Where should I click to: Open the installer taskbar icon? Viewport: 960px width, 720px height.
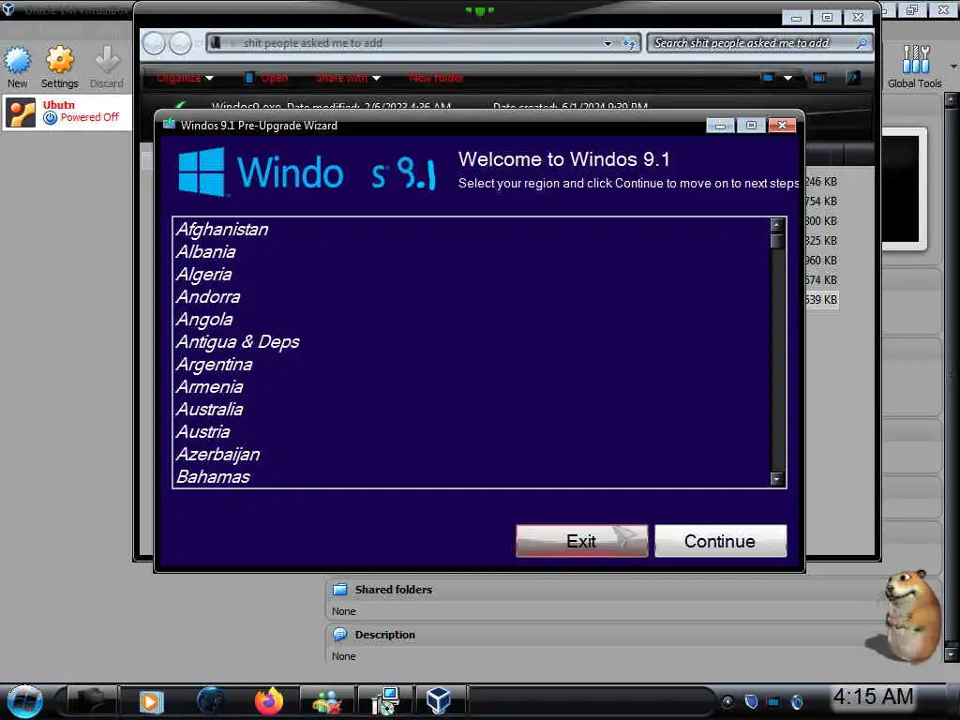[x=385, y=701]
